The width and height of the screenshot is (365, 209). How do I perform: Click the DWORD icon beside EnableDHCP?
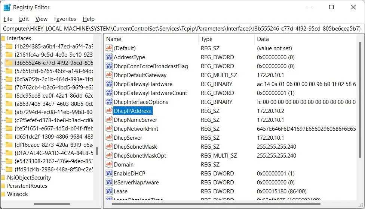pos(109,173)
